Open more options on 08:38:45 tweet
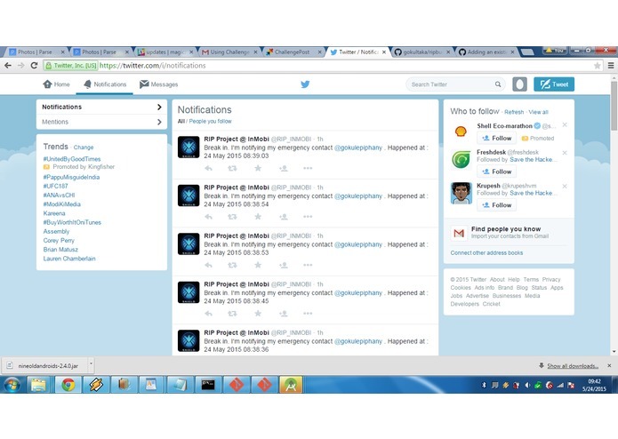Image resolution: width=618 pixels, height=439 pixels. click(x=308, y=314)
